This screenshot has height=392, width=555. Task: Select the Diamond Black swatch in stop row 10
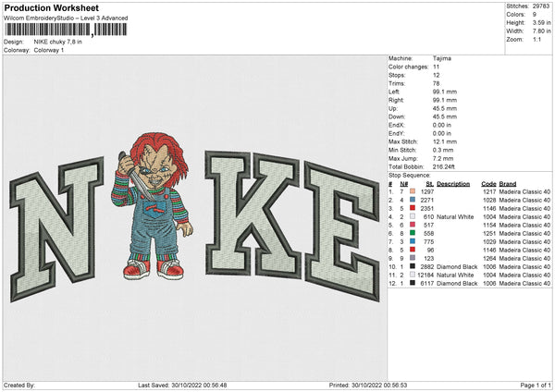tap(412, 266)
